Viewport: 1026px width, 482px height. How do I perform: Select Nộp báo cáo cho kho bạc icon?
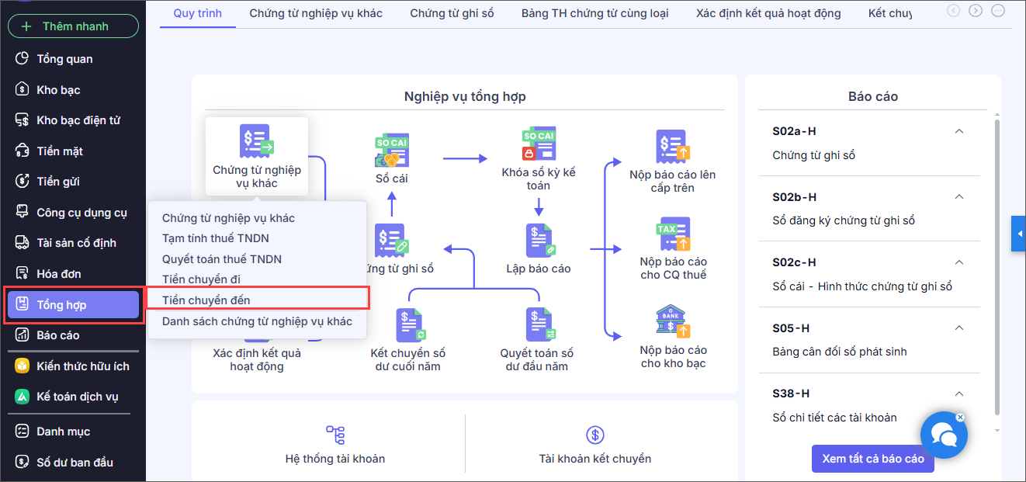point(673,322)
